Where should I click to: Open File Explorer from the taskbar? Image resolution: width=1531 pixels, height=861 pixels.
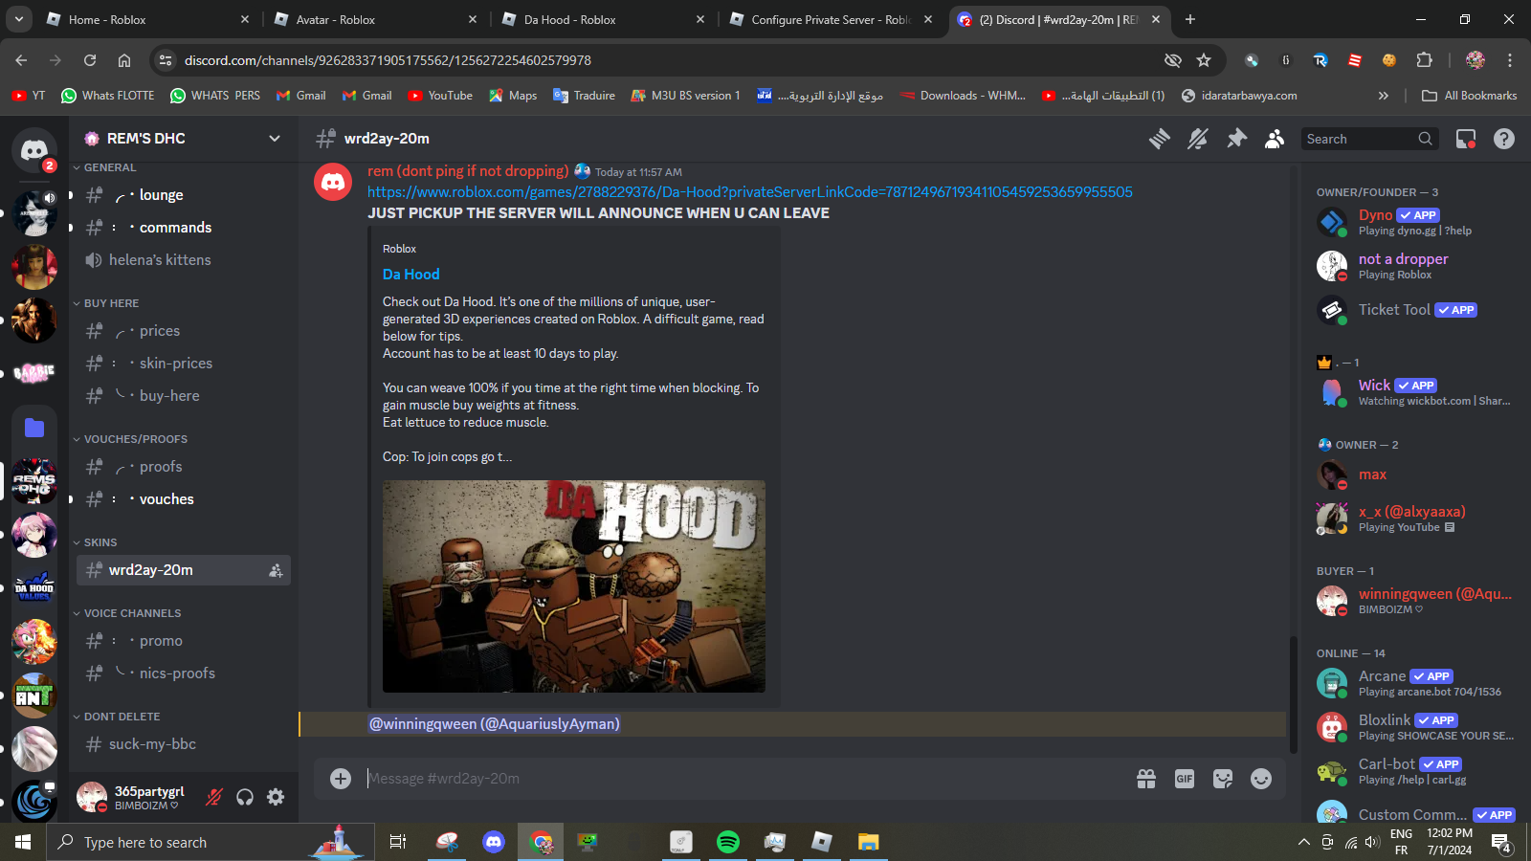868,842
